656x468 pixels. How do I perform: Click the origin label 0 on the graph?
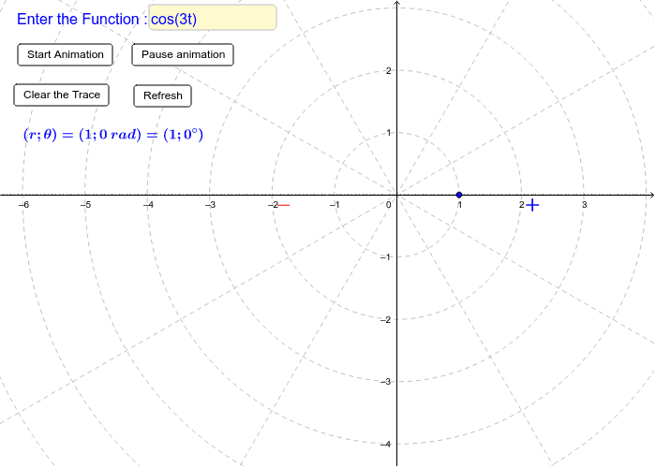[389, 204]
